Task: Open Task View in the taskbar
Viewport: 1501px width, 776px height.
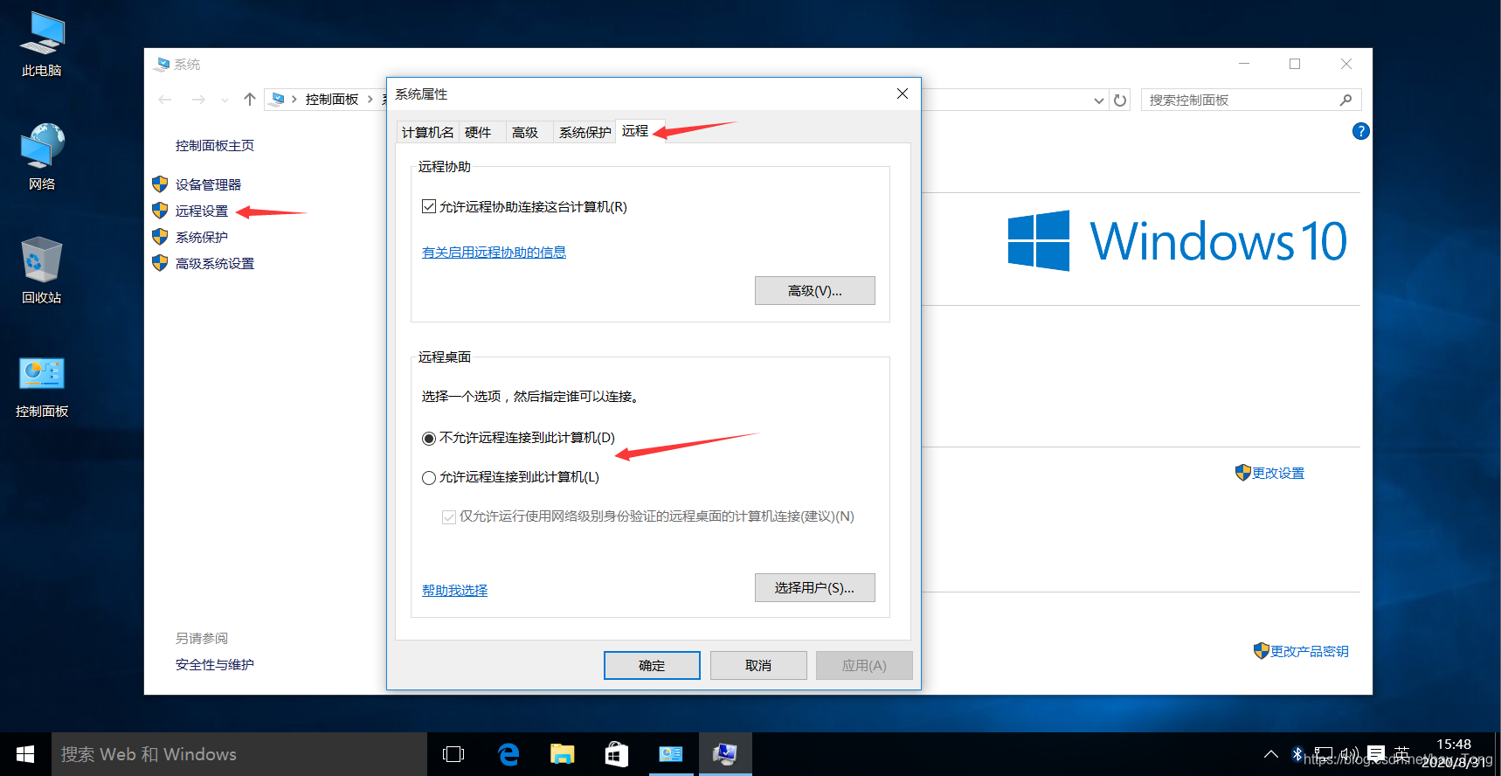Action: tap(453, 754)
